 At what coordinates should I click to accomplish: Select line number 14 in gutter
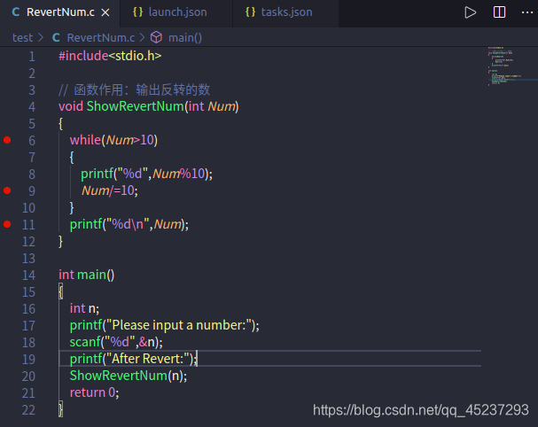(x=28, y=275)
